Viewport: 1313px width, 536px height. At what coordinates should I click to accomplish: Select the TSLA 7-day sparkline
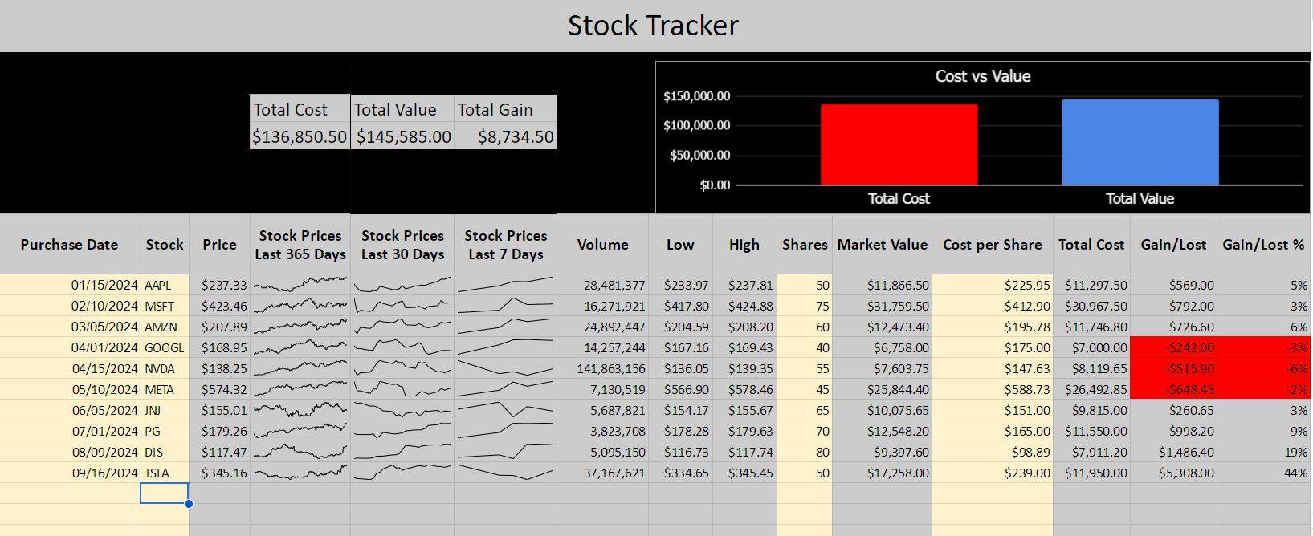pos(505,473)
